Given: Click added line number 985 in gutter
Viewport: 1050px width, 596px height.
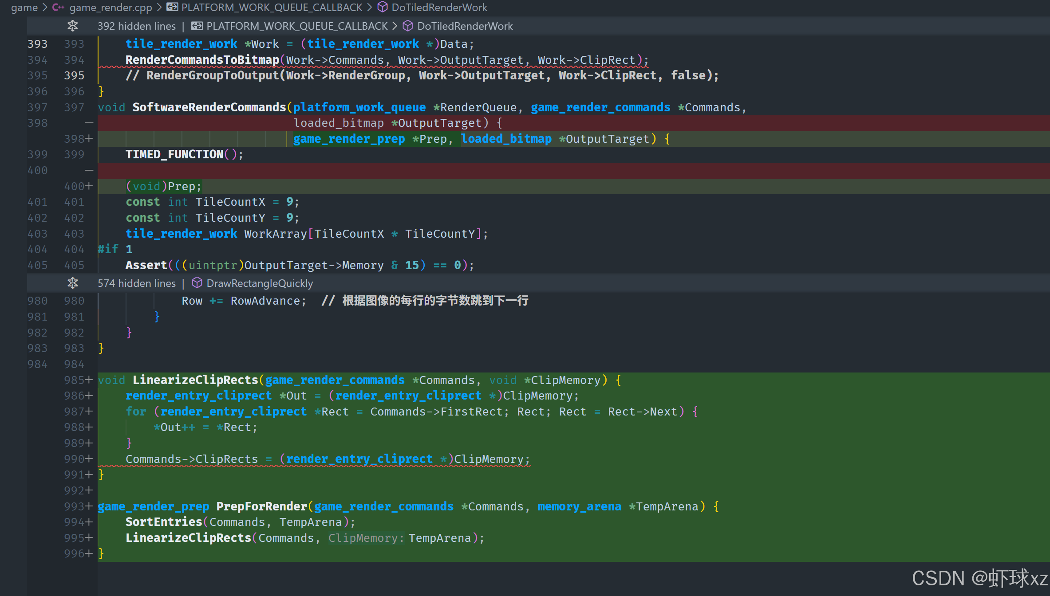Looking at the screenshot, I should click(x=74, y=380).
